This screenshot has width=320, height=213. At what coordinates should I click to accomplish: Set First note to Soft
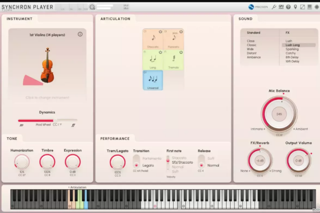[175, 171]
